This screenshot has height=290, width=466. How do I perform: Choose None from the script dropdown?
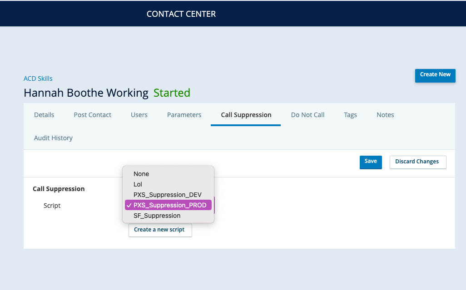click(x=141, y=174)
